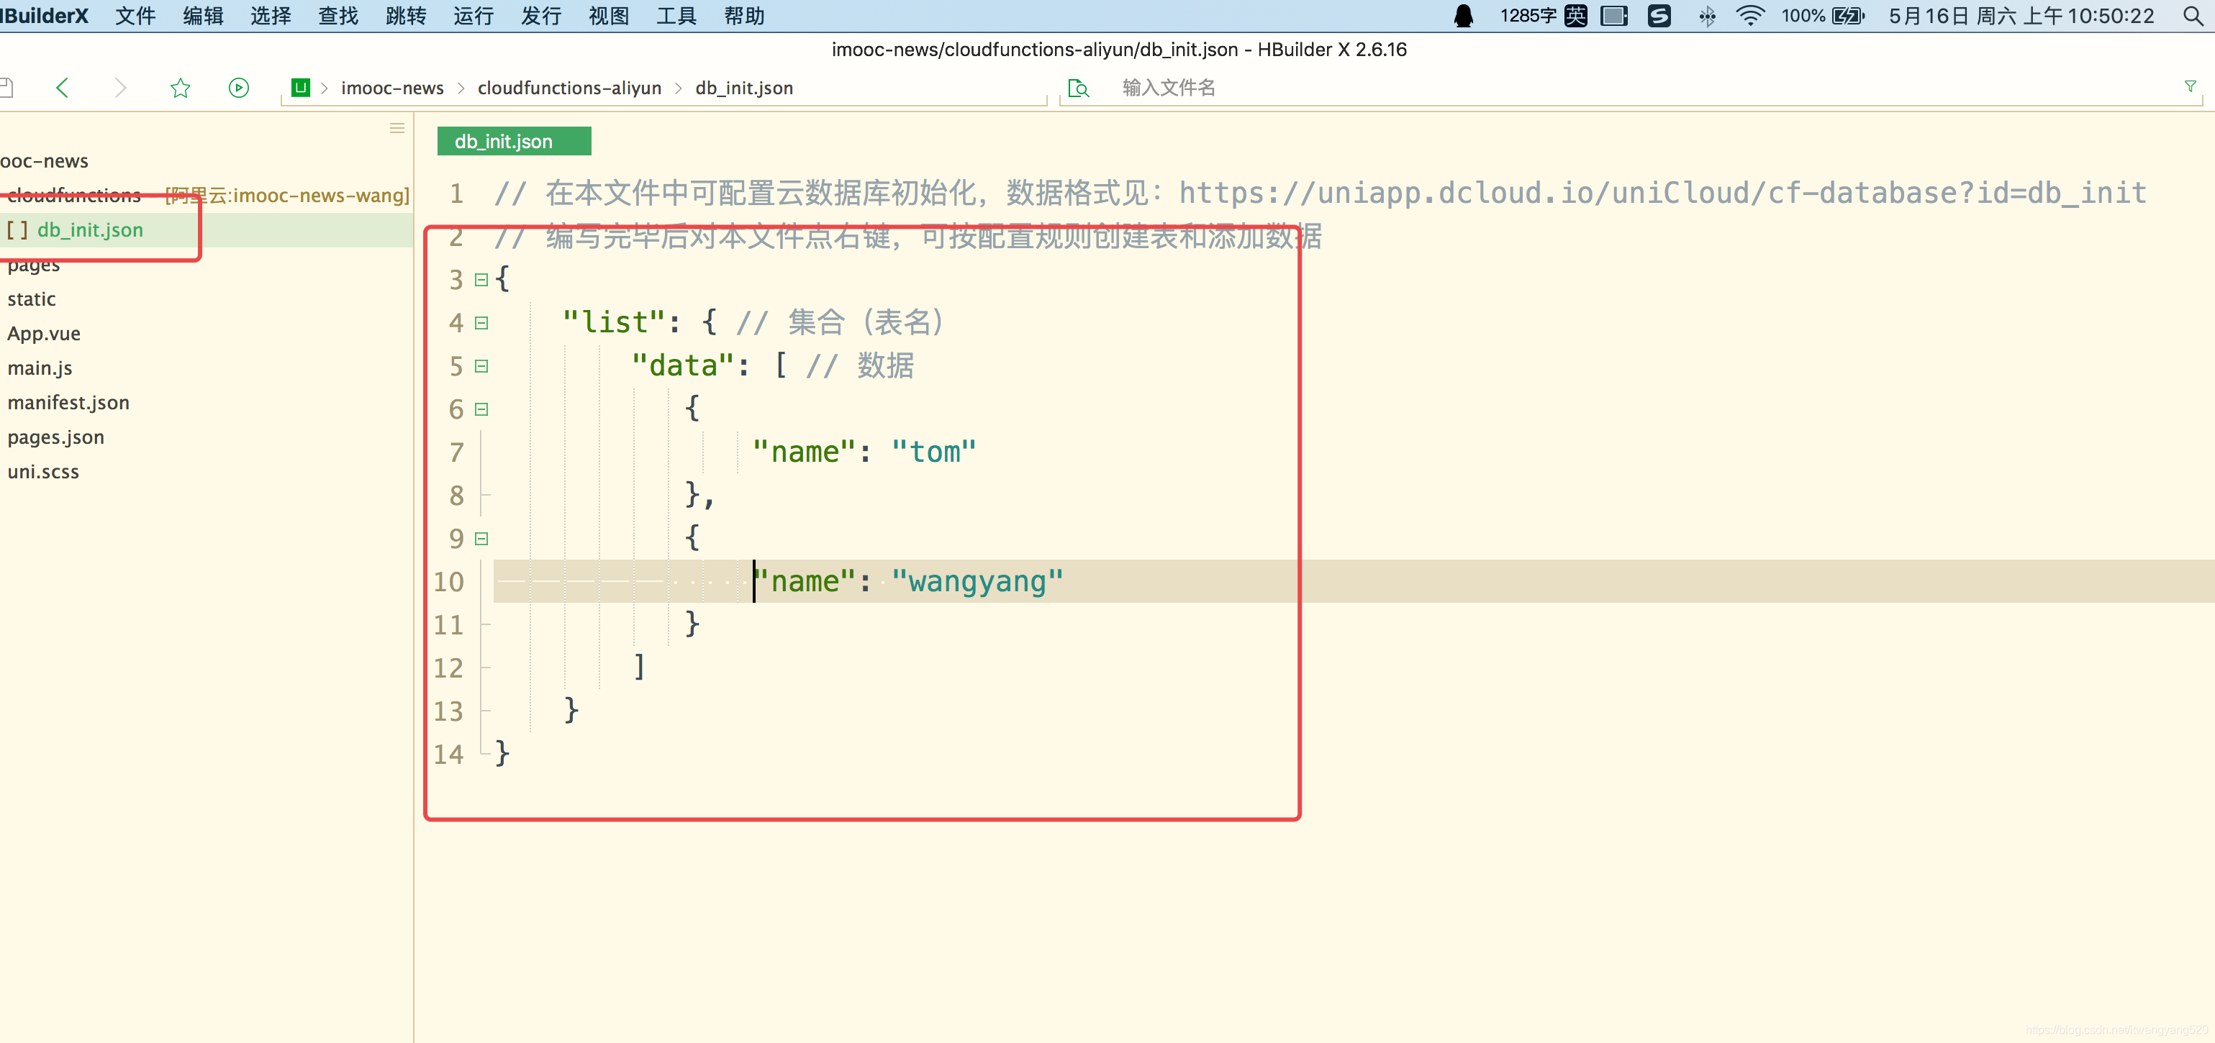Click the filter funnel icon
The height and width of the screenshot is (1043, 2215).
pyautogui.click(x=2190, y=86)
